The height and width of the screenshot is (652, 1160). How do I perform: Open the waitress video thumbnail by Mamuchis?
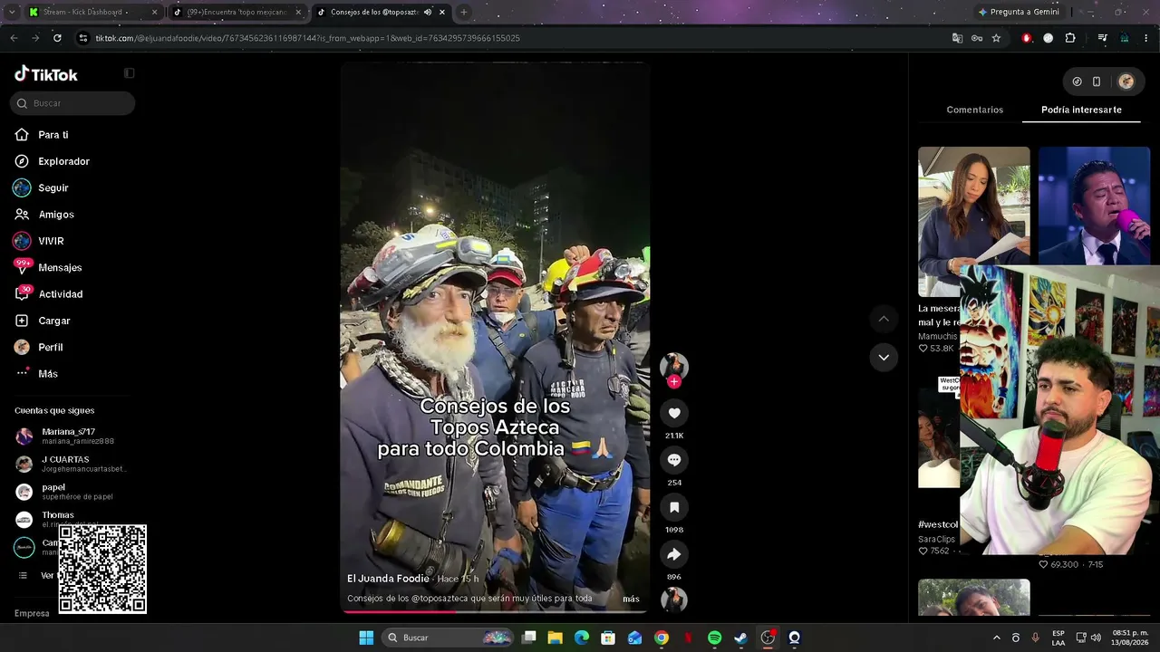(974, 222)
